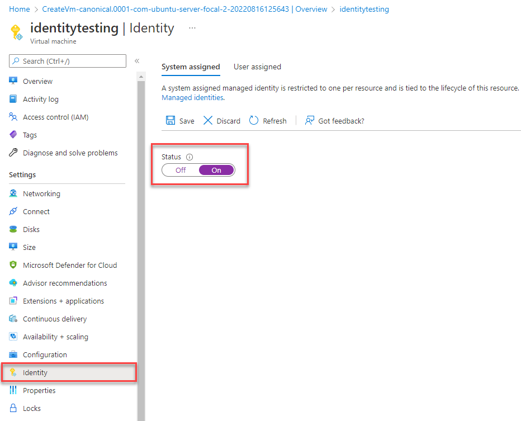This screenshot has width=521, height=421.
Task: Open Networking via its sidebar icon
Action: 13,193
